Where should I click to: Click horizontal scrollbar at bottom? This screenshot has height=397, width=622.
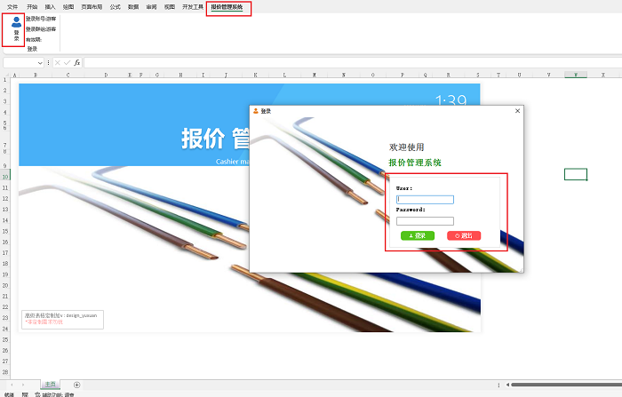pyautogui.click(x=567, y=385)
